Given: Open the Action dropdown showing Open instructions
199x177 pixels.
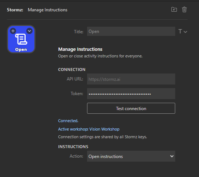Looking at the screenshot, I should (131, 156).
